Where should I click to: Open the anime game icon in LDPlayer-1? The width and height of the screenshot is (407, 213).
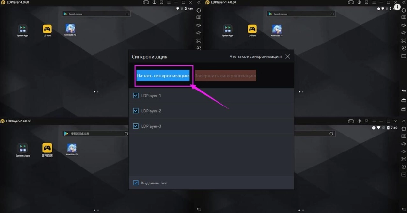pos(276,29)
